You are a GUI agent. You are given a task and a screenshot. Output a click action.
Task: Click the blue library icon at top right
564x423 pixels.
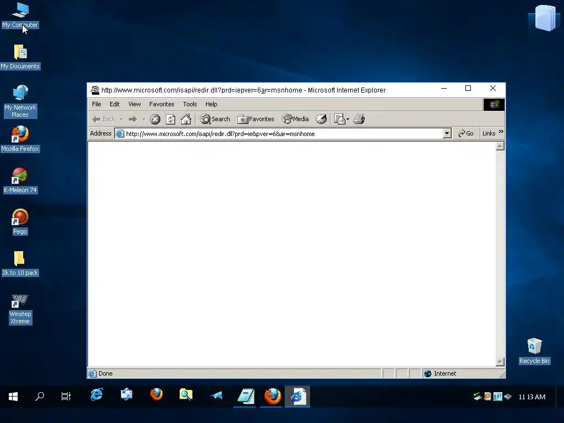click(545, 18)
